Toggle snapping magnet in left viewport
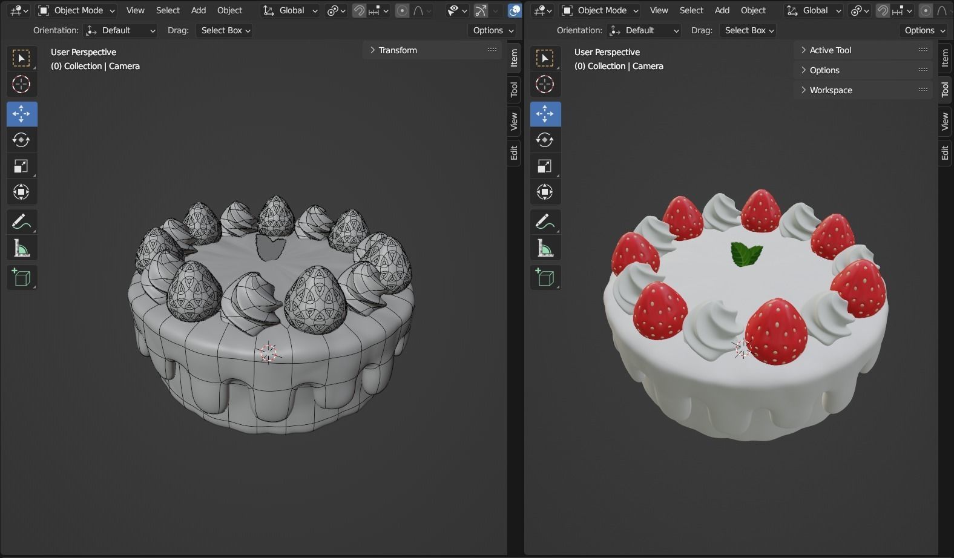This screenshot has width=954, height=558. [359, 10]
